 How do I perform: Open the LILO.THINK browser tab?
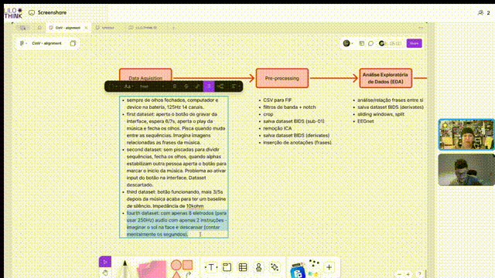[x=143, y=28]
